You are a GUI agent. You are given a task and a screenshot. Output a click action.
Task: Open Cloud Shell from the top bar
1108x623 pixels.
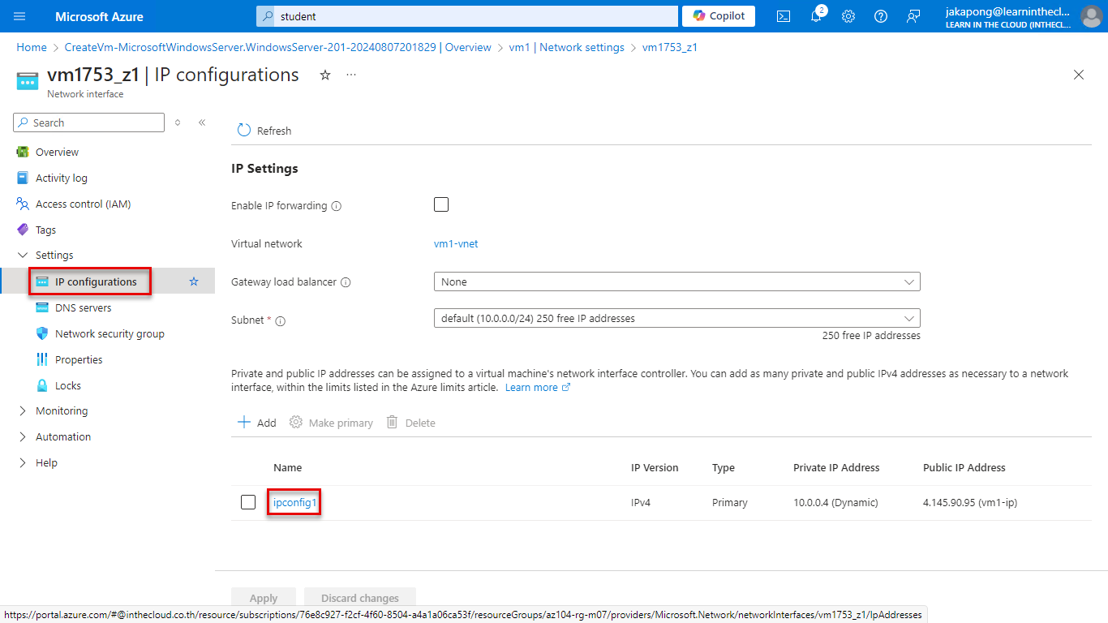coord(784,16)
